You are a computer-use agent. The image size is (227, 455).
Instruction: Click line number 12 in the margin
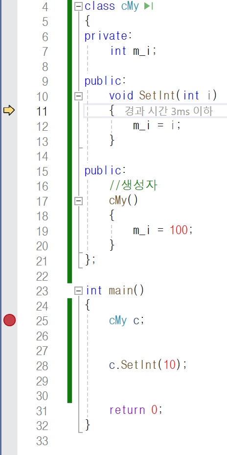point(42,126)
